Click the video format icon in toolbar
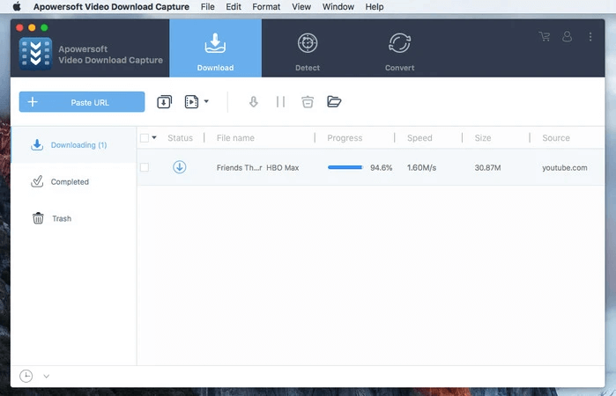 click(x=191, y=102)
